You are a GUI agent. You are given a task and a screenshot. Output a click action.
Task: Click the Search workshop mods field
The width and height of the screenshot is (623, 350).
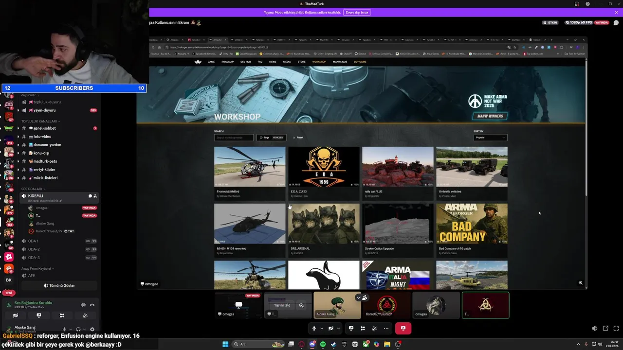point(234,138)
